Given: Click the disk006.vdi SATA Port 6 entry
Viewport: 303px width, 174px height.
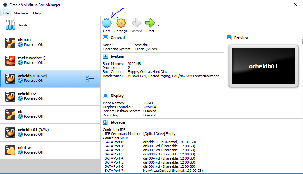Looking at the screenshot, I should 169,166.
